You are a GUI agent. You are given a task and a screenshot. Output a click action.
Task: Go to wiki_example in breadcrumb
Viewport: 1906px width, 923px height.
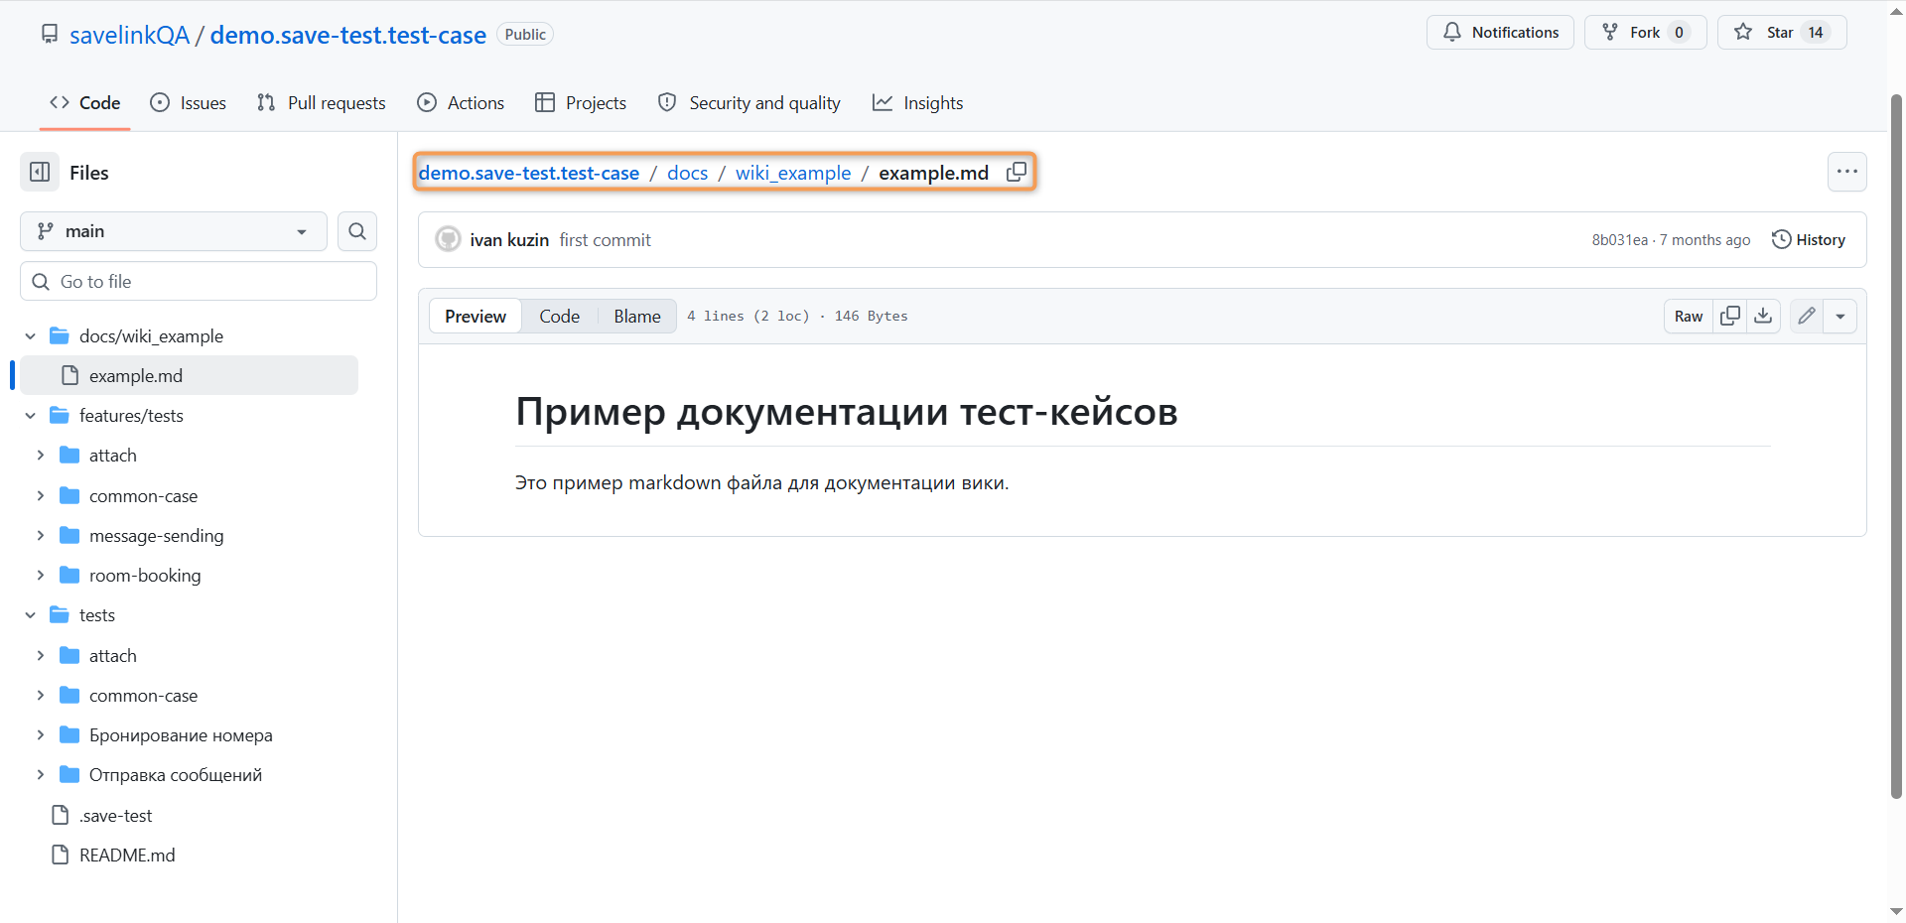pyautogui.click(x=793, y=173)
